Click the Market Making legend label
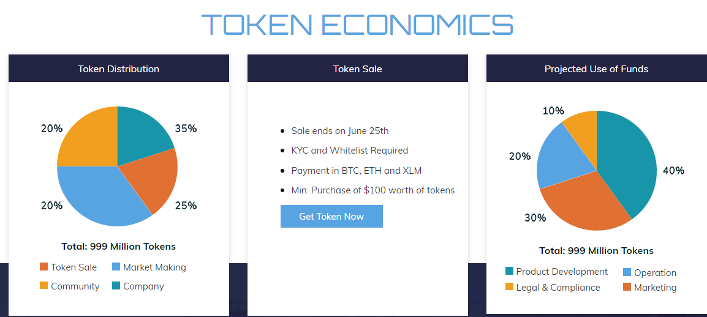The height and width of the screenshot is (317, 707). [x=154, y=267]
